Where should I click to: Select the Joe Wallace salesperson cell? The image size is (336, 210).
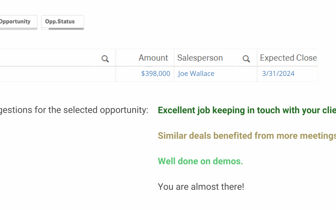(x=196, y=74)
